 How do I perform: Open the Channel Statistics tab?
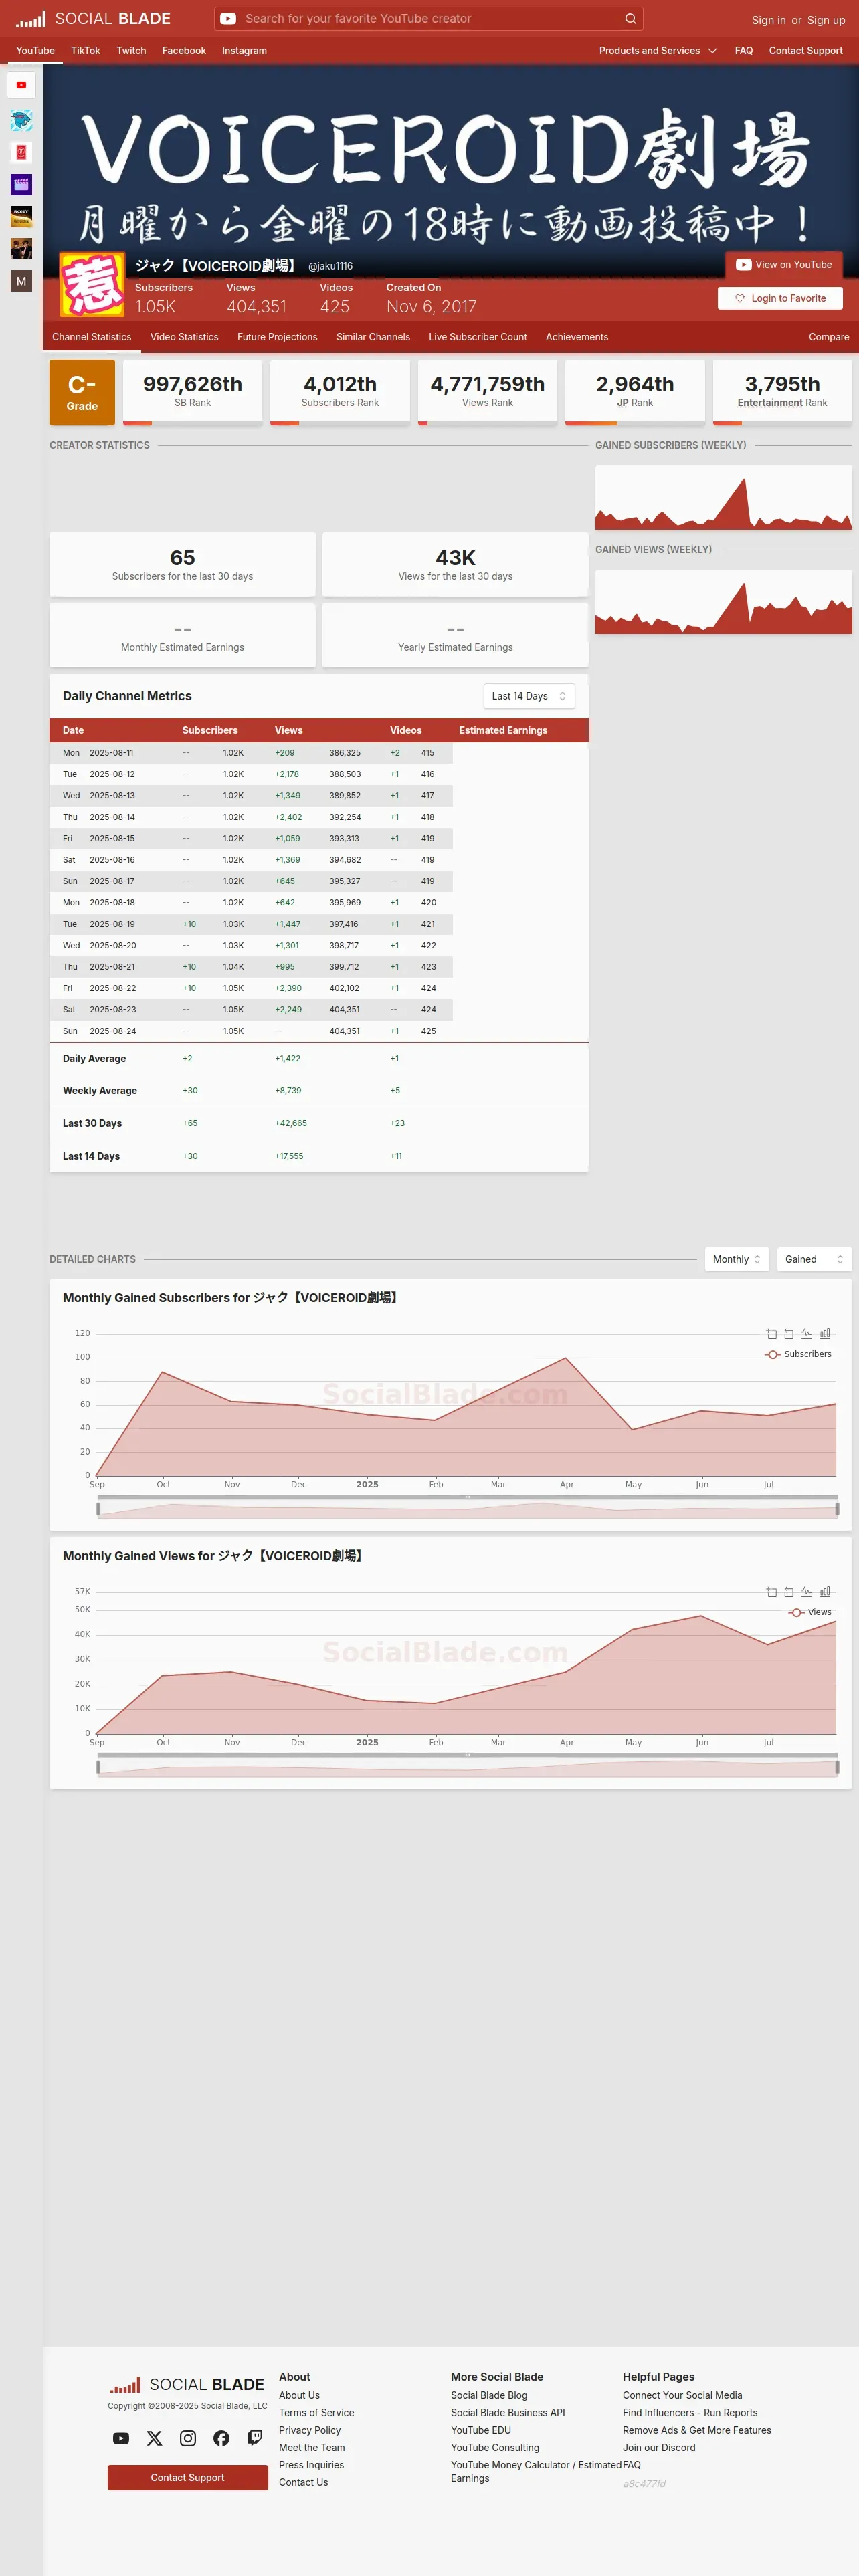(x=92, y=337)
